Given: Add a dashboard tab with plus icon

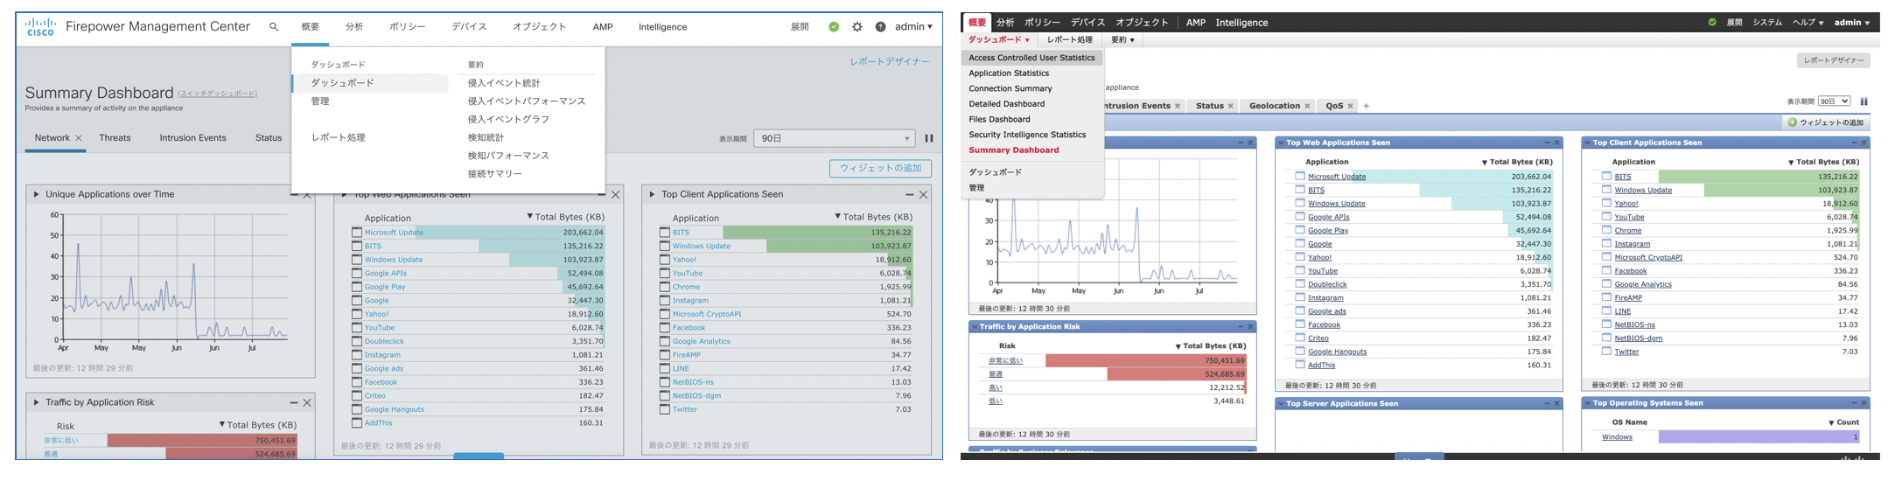Looking at the screenshot, I should pyautogui.click(x=1367, y=106).
